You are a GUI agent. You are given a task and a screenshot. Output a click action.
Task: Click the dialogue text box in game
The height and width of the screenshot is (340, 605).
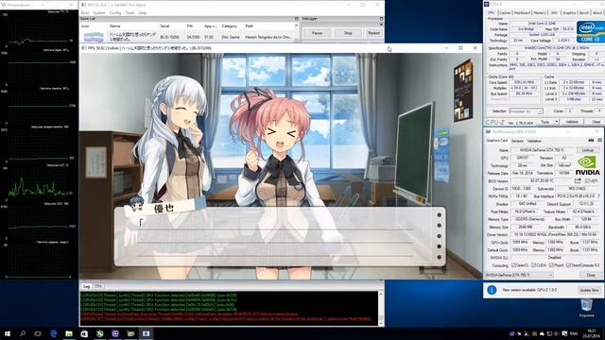pos(280,237)
